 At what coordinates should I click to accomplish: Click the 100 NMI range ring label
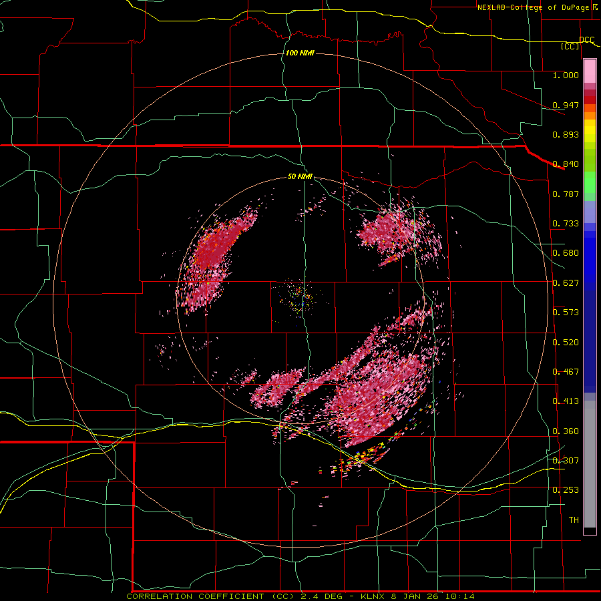coord(300,53)
